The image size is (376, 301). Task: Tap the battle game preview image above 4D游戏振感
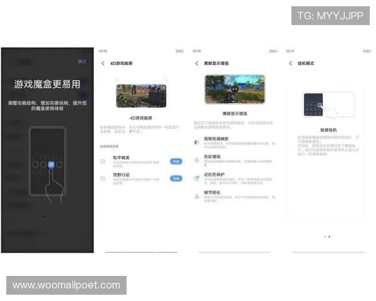141,96
